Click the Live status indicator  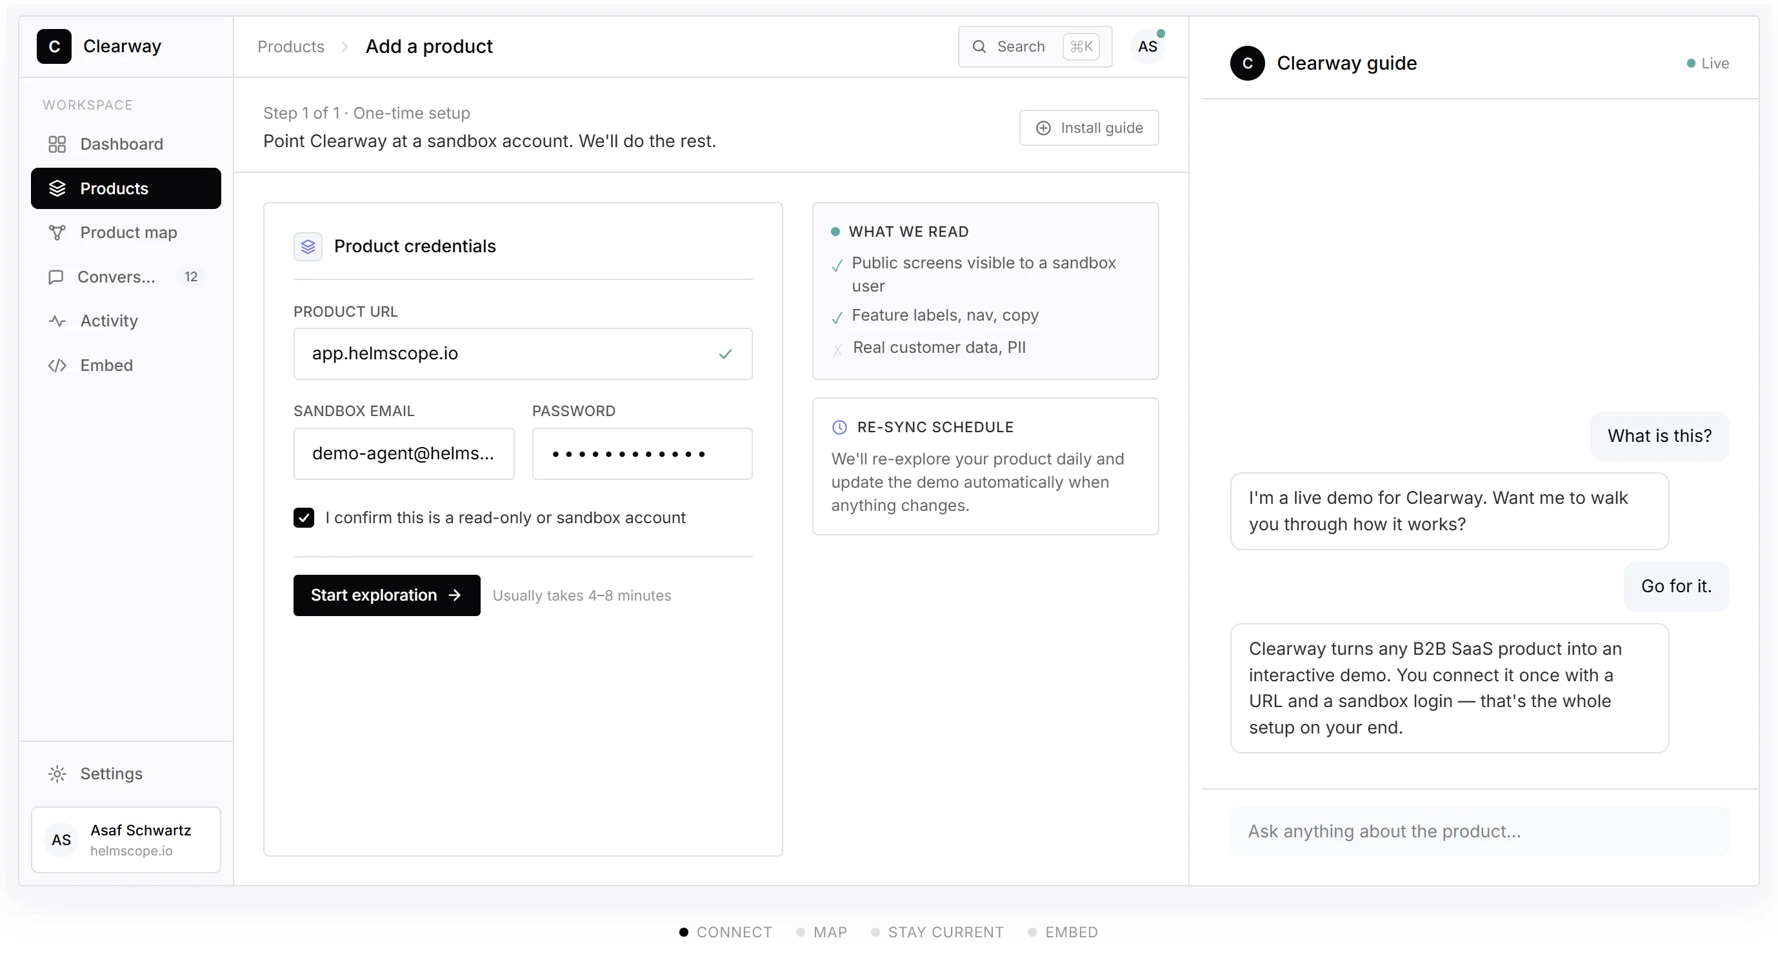click(x=1708, y=63)
